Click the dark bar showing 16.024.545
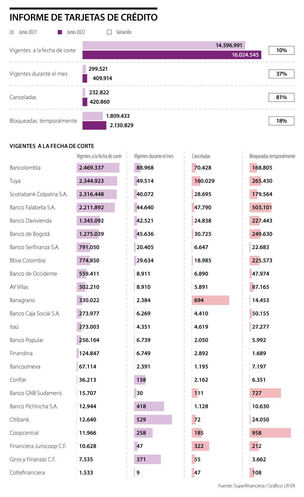The width and height of the screenshot is (304, 497). click(x=172, y=55)
